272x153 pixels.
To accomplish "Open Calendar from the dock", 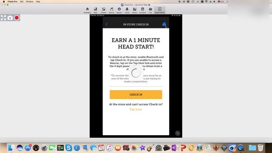I will [x=102, y=148].
